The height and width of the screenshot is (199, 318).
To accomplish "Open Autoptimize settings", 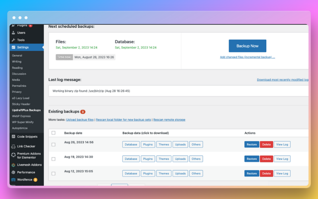I will pos(19,128).
